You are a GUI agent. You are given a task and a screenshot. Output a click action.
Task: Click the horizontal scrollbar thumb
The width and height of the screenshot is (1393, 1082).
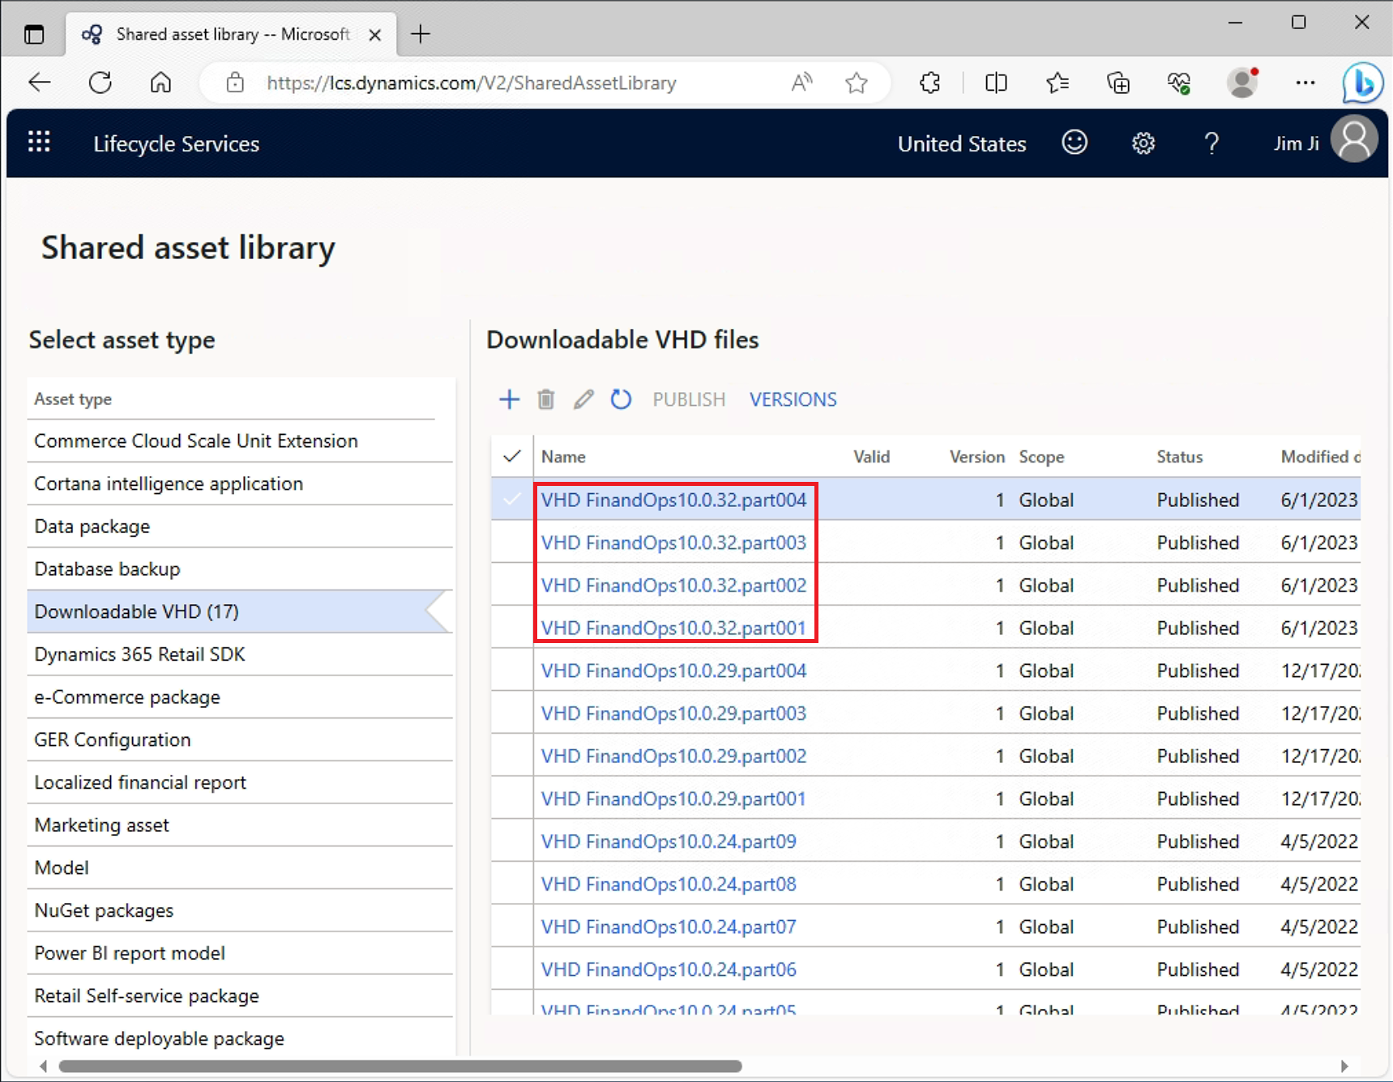pyautogui.click(x=400, y=1066)
